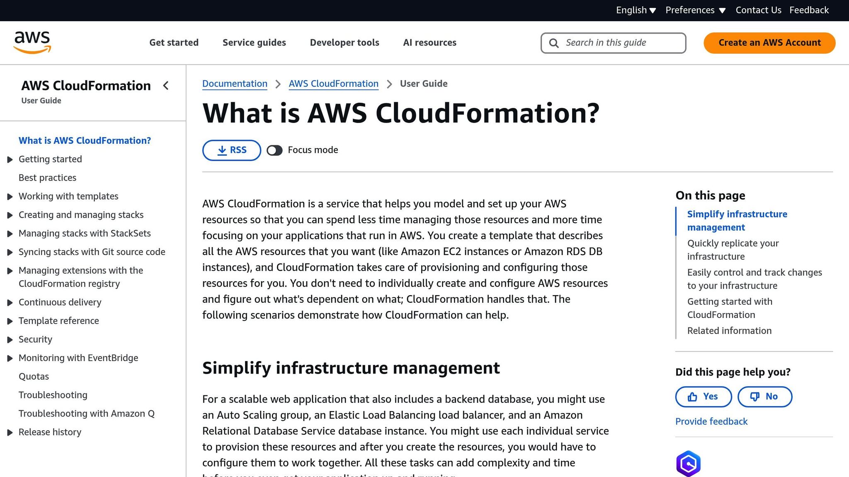Expand the Getting started section
Viewport: 849px width, 477px height.
(10, 159)
